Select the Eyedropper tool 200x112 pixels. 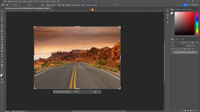tap(2, 28)
